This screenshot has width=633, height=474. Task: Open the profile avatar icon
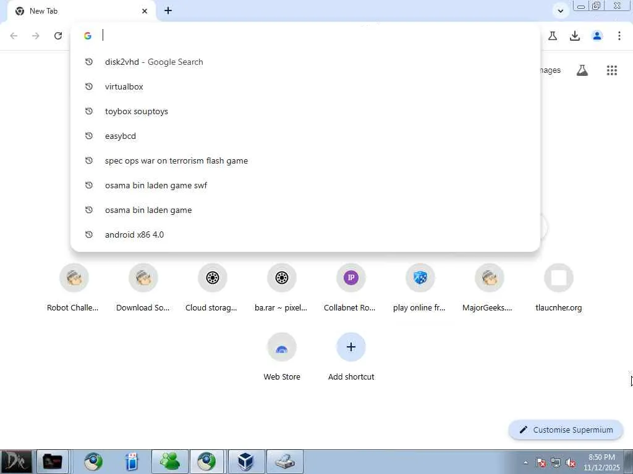(x=597, y=36)
